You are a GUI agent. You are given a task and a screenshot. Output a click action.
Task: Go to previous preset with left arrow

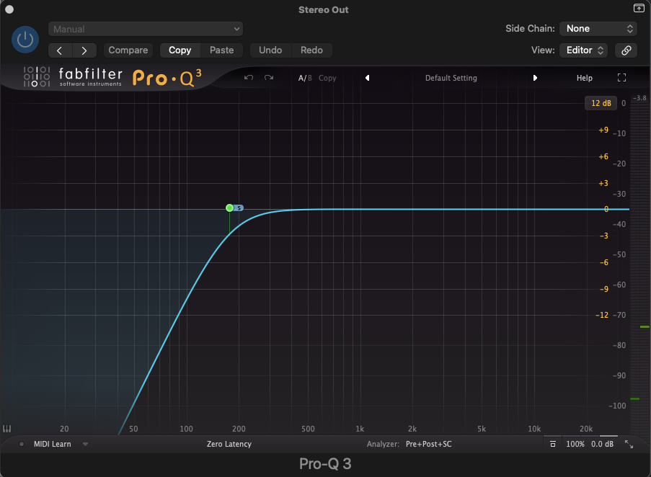[60, 50]
